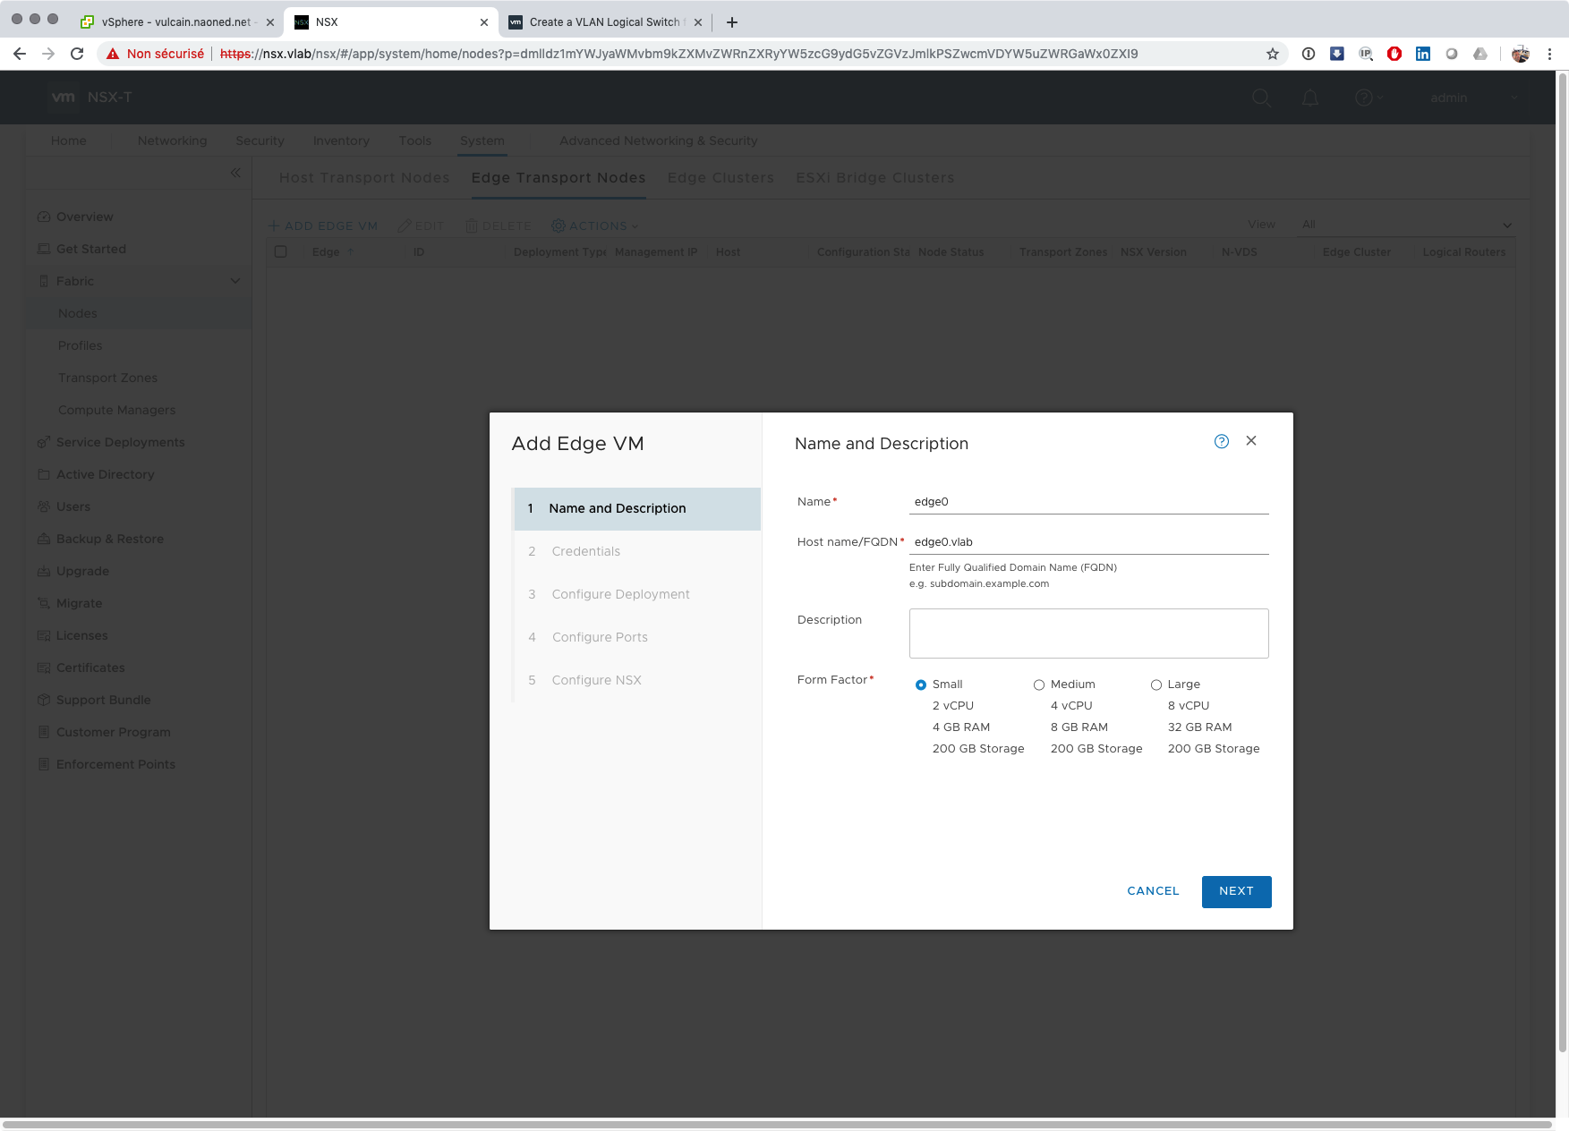Close the Add Edge VM dialog
1569x1131 pixels.
point(1251,441)
